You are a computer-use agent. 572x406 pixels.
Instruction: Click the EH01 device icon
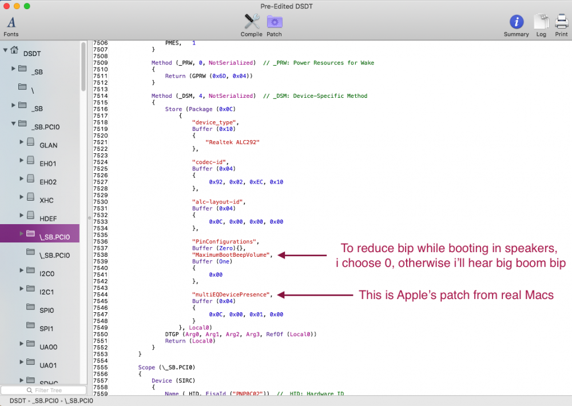31,160
